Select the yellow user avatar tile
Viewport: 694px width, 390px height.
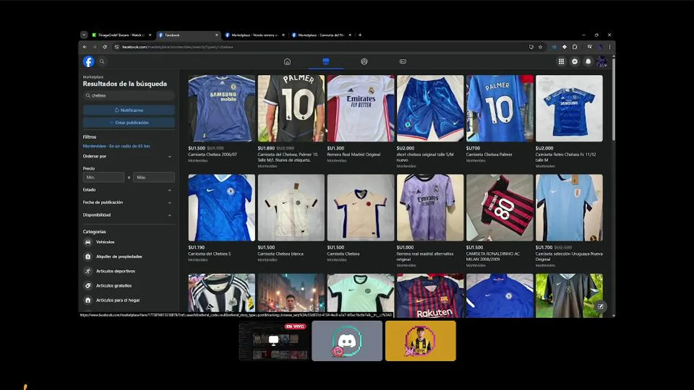(421, 341)
